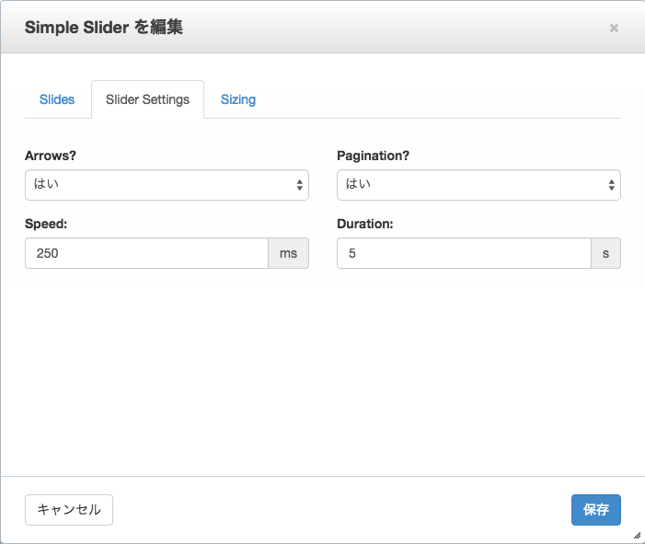Click the Arrows? field label
The image size is (645, 544).
point(51,156)
